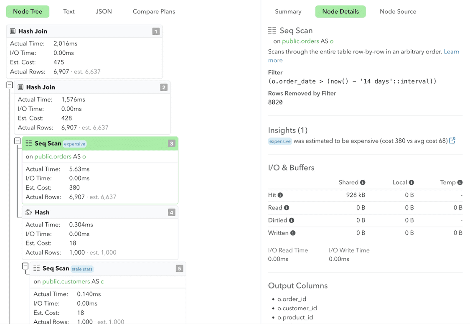Image resolution: width=470 pixels, height=324 pixels.
Task: Click the info icon beside the Temp column
Action: [x=460, y=182]
